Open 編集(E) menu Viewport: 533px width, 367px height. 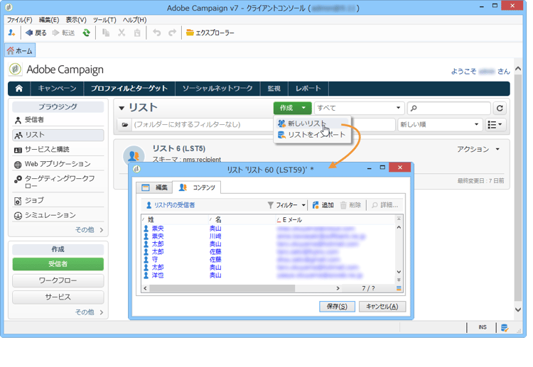[49, 20]
